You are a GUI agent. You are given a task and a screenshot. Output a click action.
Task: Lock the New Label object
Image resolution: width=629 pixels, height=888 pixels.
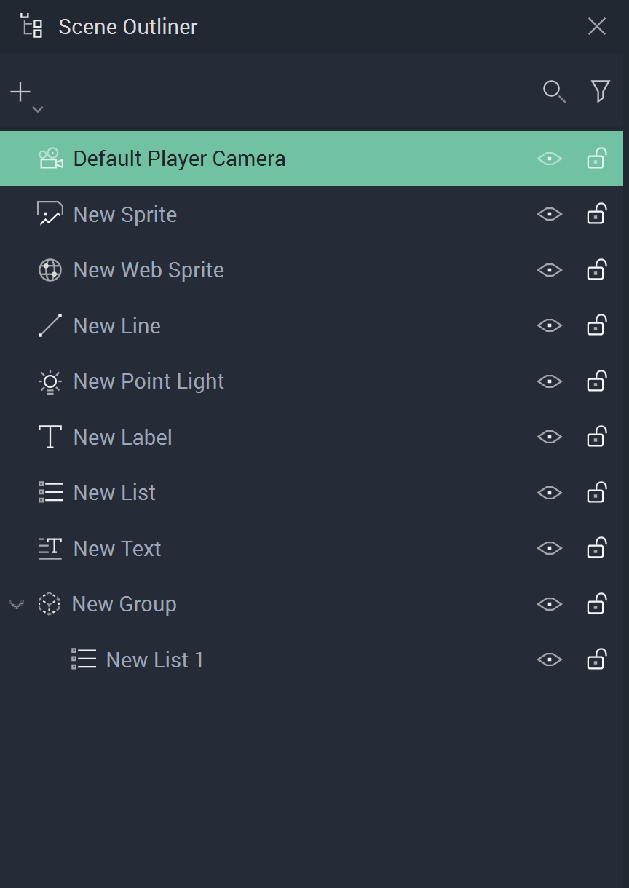point(597,437)
